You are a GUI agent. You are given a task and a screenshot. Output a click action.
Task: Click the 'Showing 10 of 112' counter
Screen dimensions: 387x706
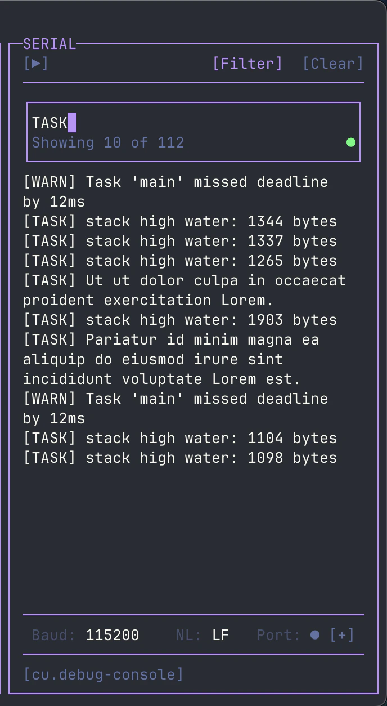click(x=108, y=142)
